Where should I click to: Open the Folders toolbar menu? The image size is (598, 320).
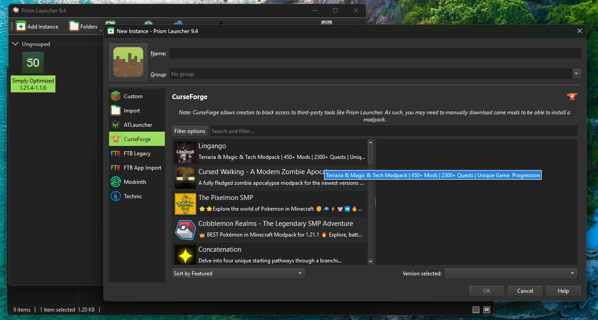pyautogui.click(x=84, y=26)
